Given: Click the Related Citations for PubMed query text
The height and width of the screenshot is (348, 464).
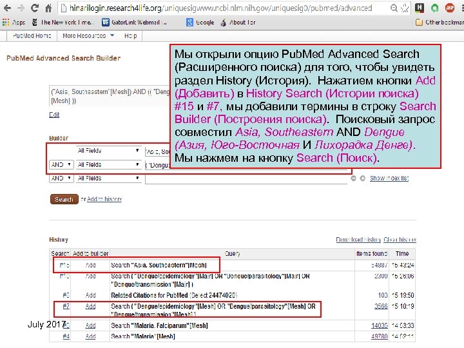Looking at the screenshot, I should 174,295.
